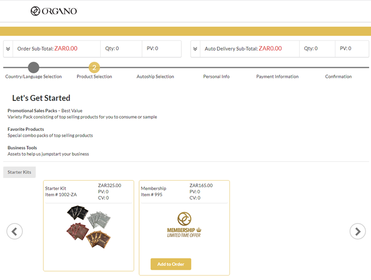Click the Membership Limited Time Offer image
Viewport: 371px width, 280px height.
tap(184, 225)
